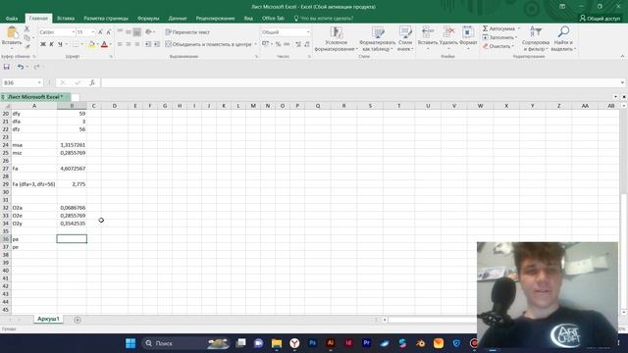The height and width of the screenshot is (353, 628).
Task: Click the Decrease Indent icon
Action: (x=148, y=44)
